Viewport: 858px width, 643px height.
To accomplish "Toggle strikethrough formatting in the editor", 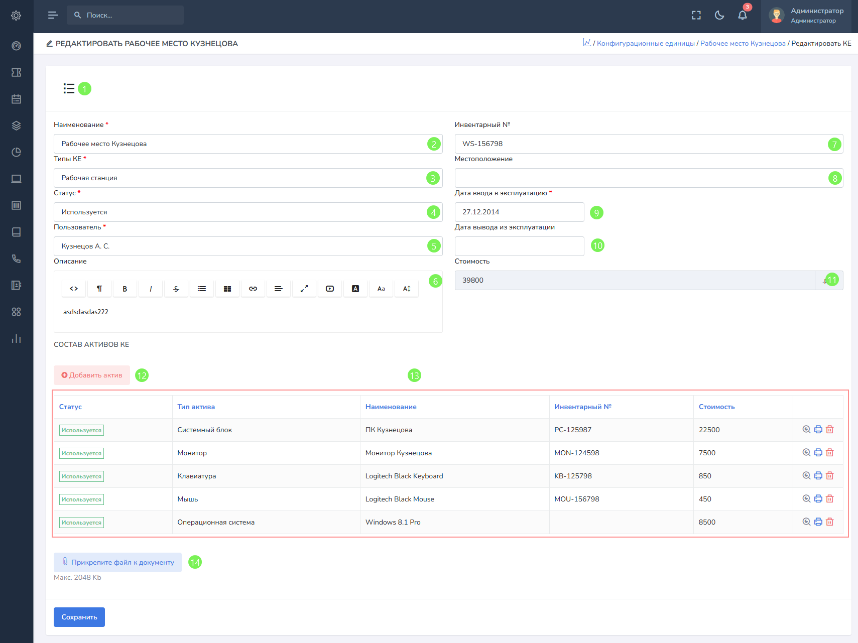I will [x=176, y=289].
